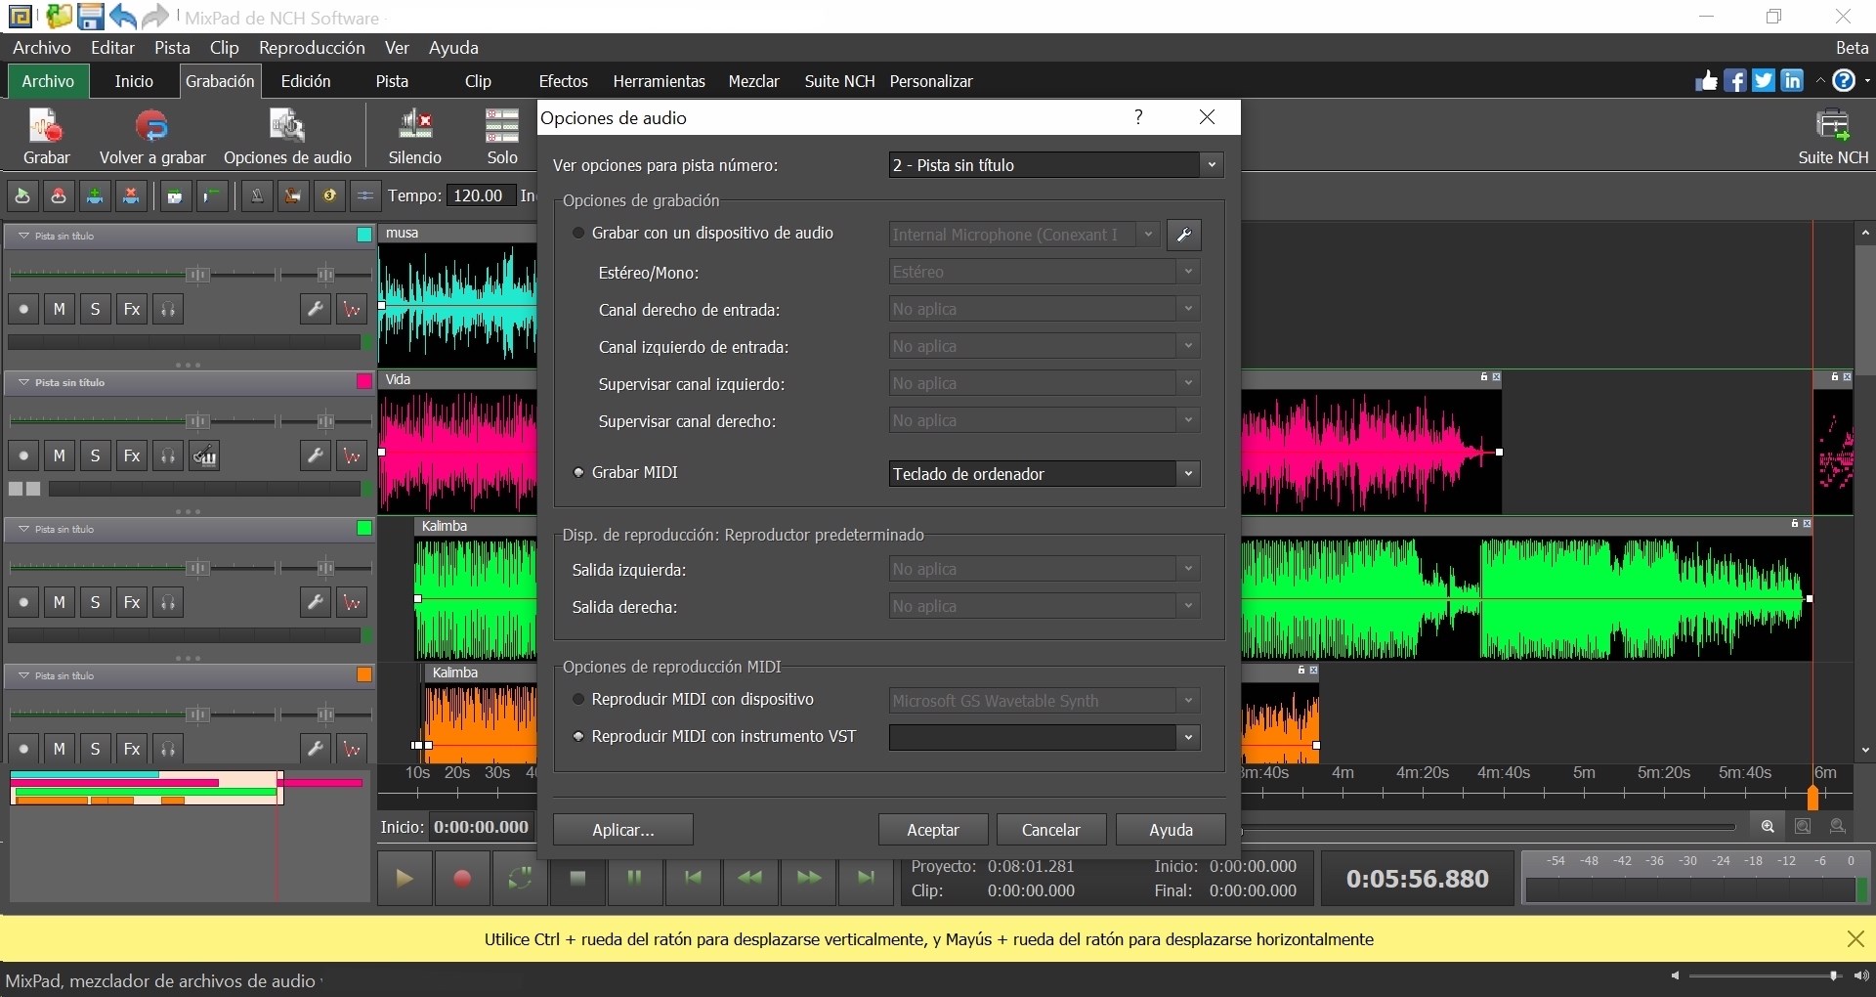This screenshot has width=1876, height=997.
Task: Enable the Grabar MIDI radio button
Action: click(578, 472)
